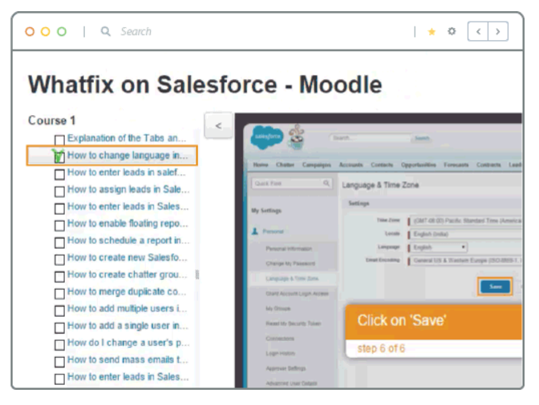Select My Groups in settings sidebar

(278, 309)
